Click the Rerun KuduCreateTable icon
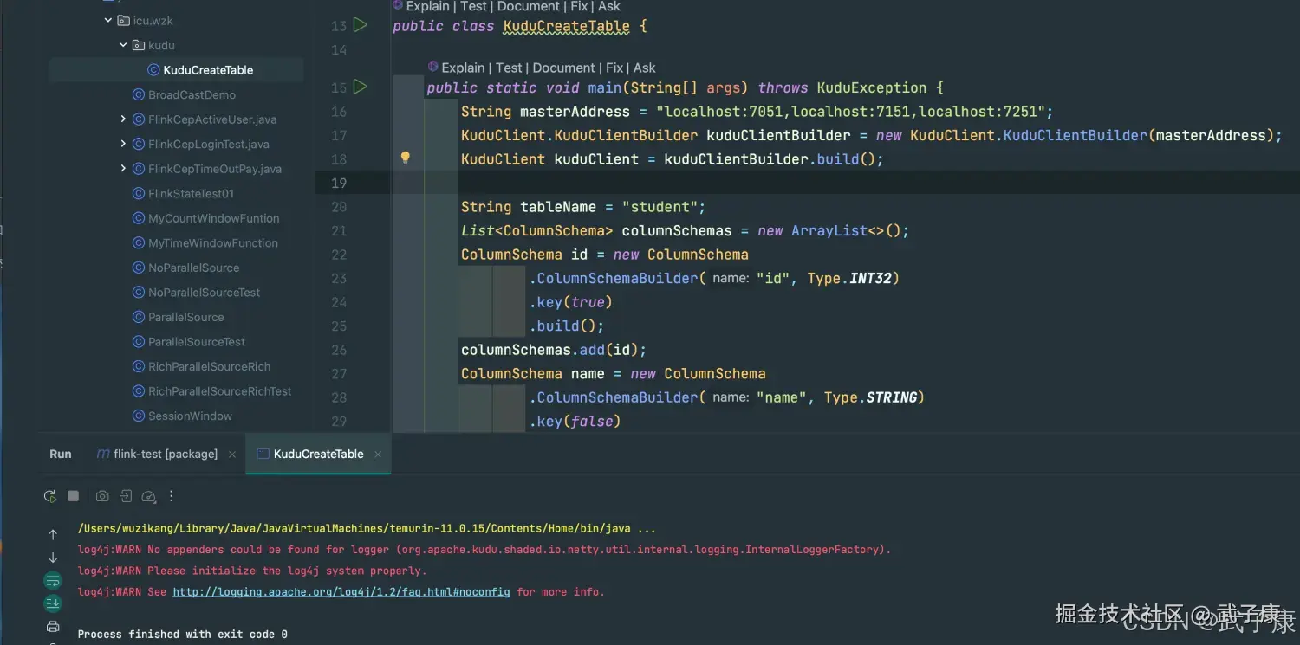This screenshot has height=645, width=1300. coord(50,496)
